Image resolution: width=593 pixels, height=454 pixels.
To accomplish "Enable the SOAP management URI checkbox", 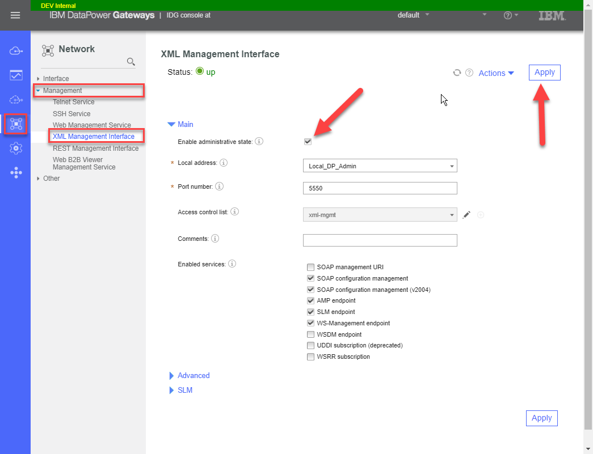I will [310, 267].
